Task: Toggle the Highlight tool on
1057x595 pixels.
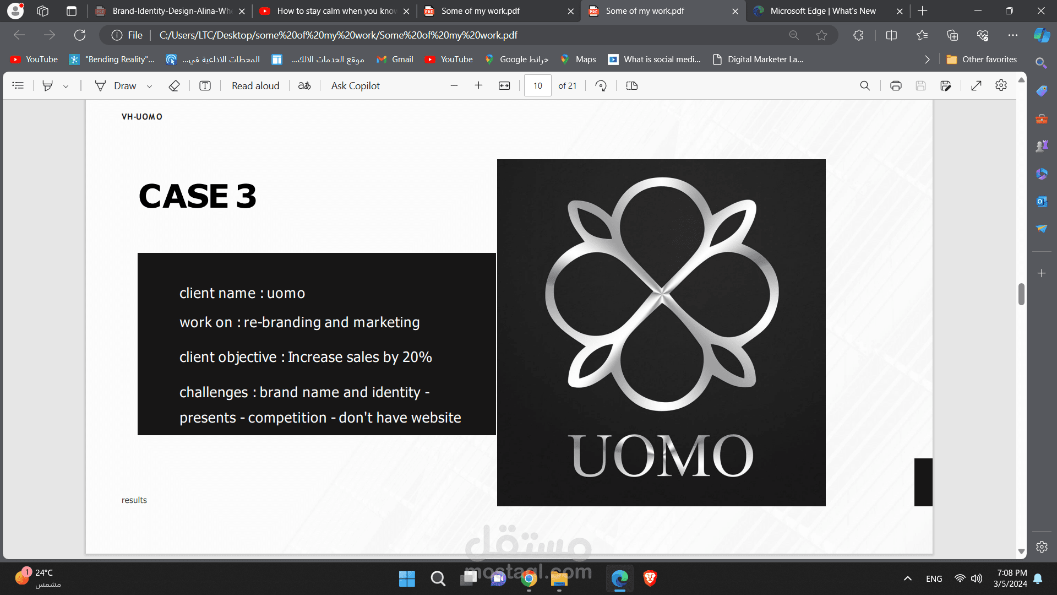Action: (x=48, y=85)
